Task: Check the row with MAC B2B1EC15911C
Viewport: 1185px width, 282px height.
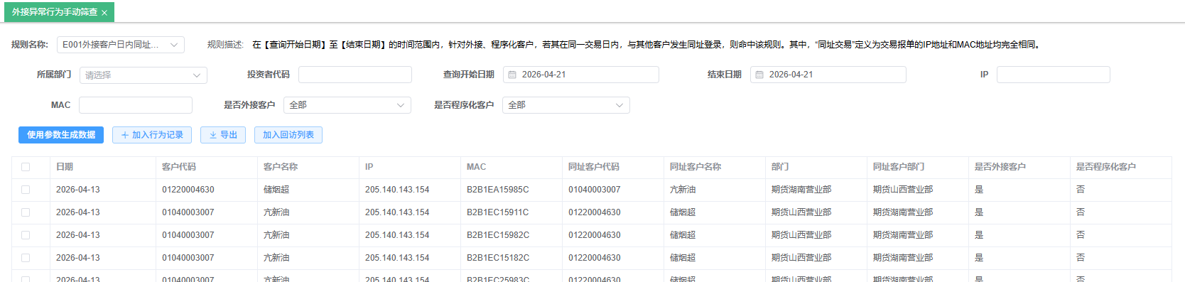Action: (26, 212)
